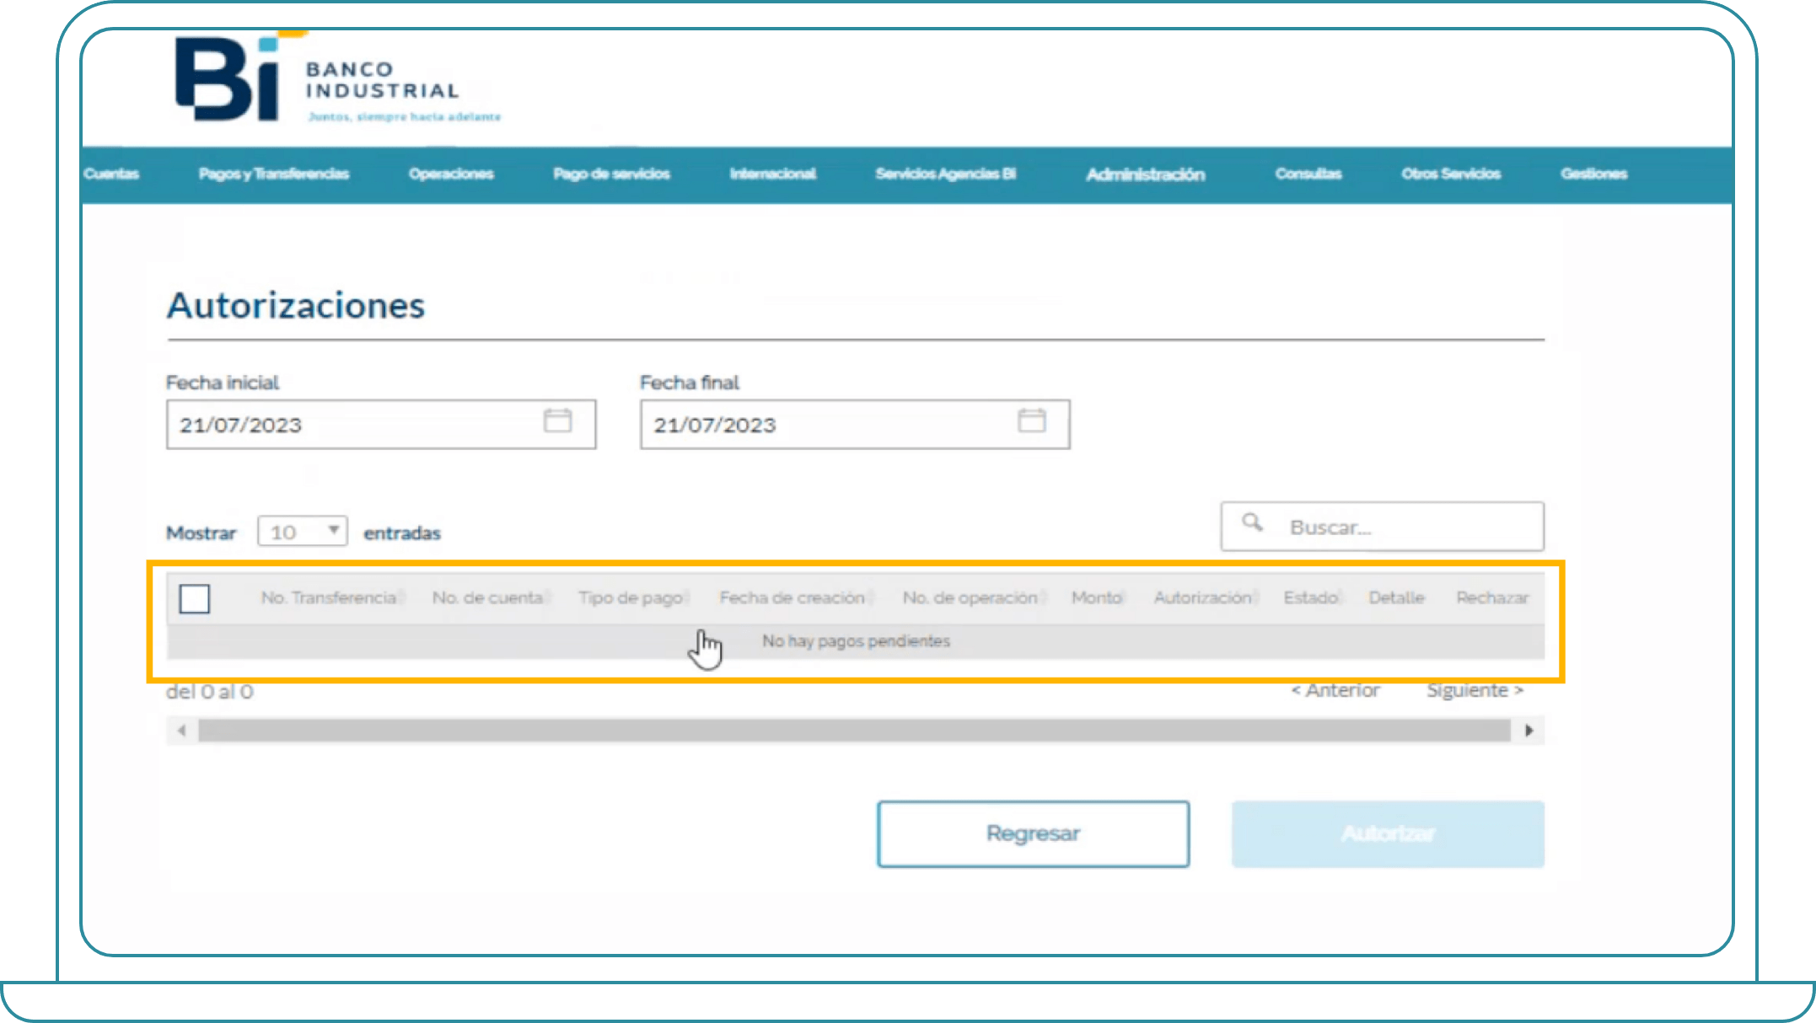Open Pagos y Transferencias menu
The height and width of the screenshot is (1023, 1816).
pyautogui.click(x=274, y=174)
